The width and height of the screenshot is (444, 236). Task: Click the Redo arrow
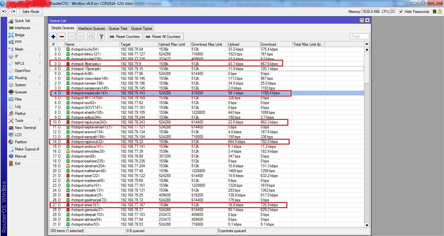[x=13, y=11]
